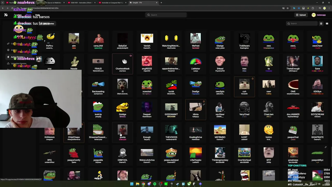Open the browser extensions puzzle icon

pos(313,8)
